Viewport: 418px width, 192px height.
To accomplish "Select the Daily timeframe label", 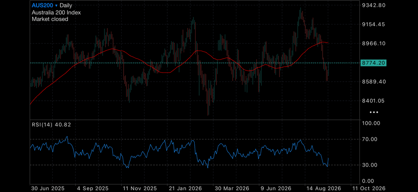I will pyautogui.click(x=66, y=5).
